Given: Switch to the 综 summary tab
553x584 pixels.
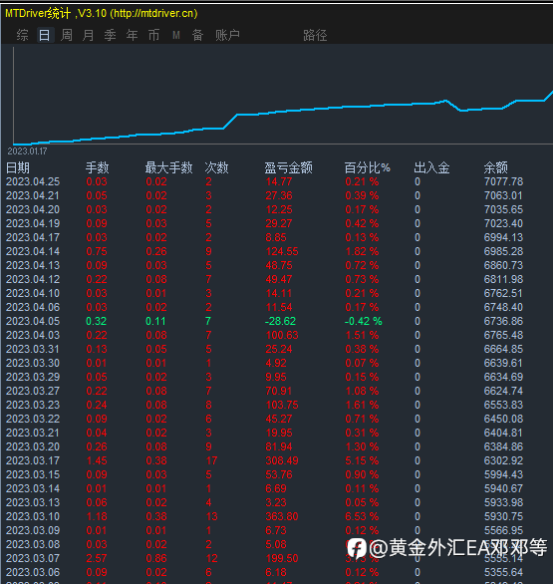Looking at the screenshot, I should pyautogui.click(x=22, y=36).
